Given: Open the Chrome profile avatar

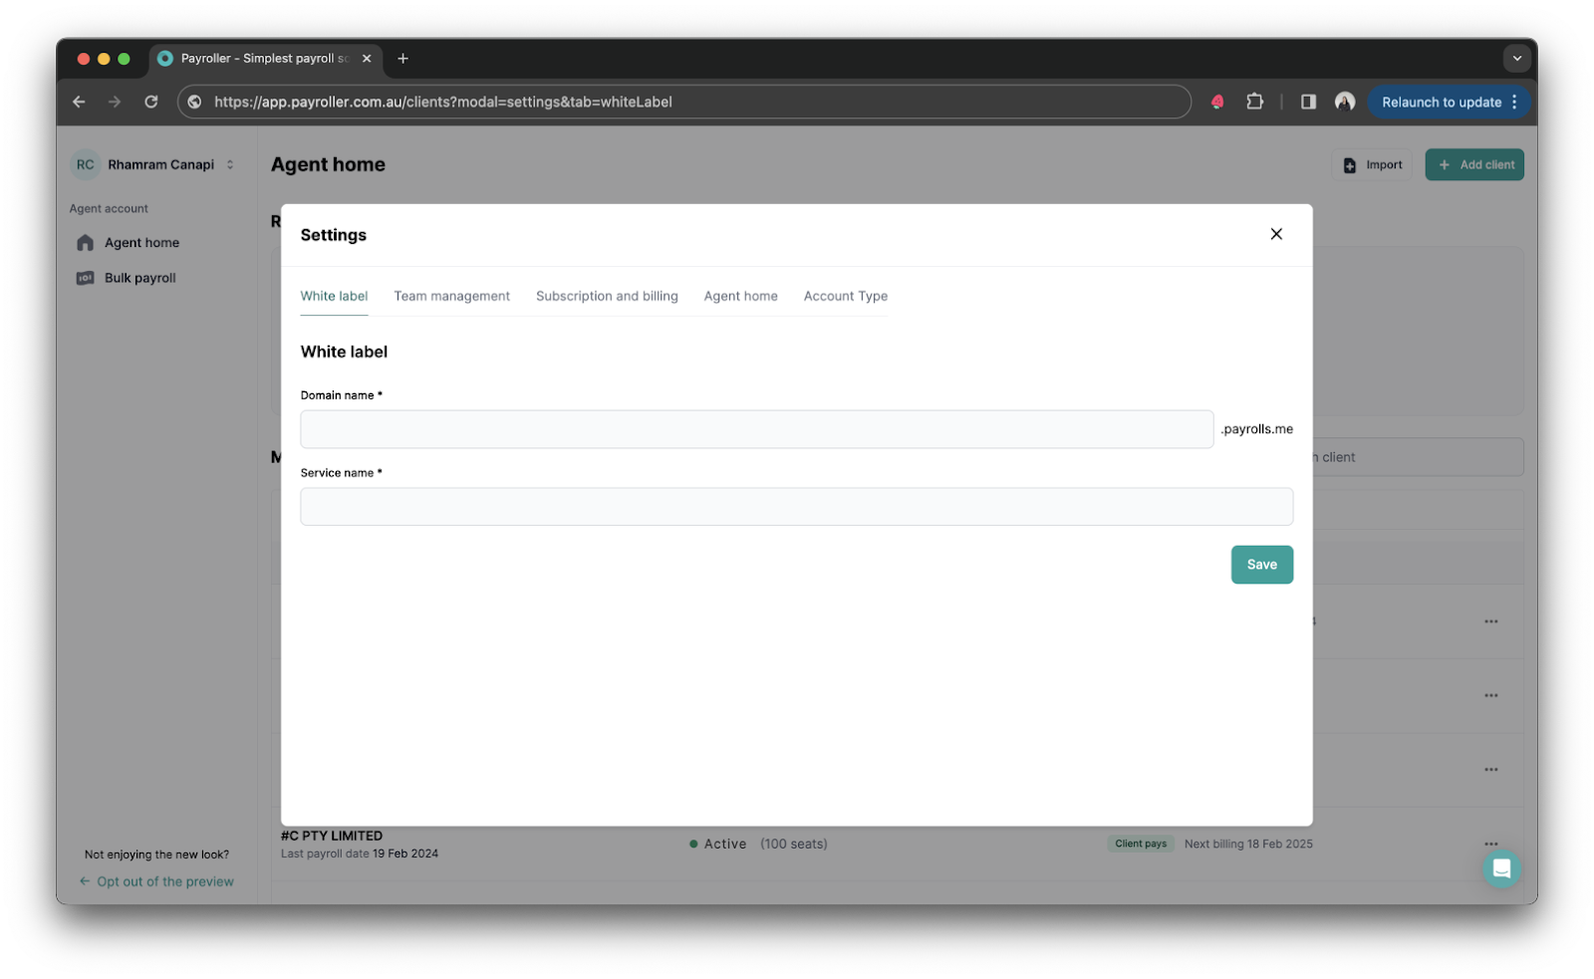Looking at the screenshot, I should point(1345,102).
